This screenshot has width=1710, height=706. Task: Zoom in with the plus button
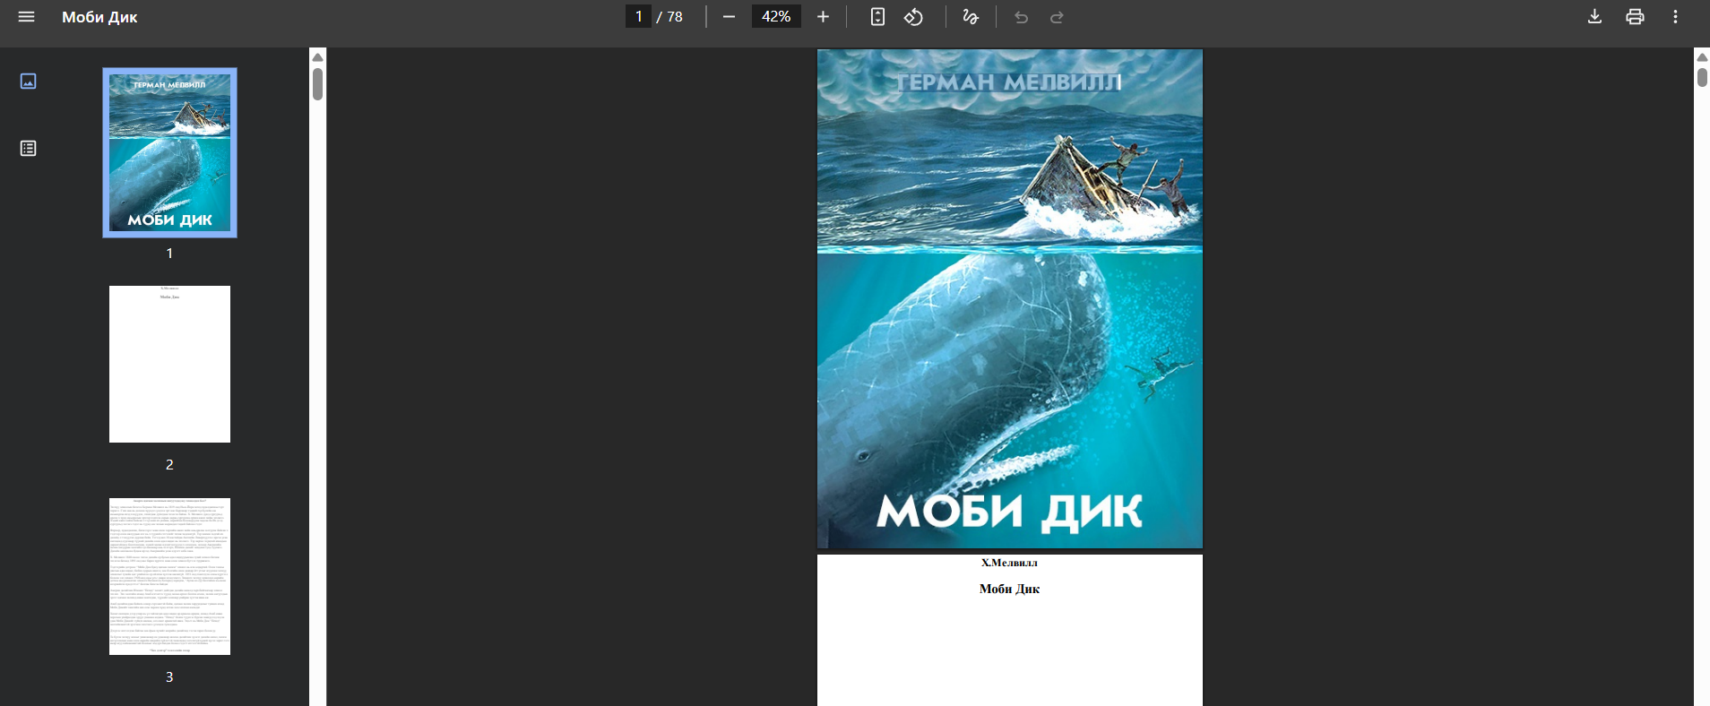pos(823,17)
